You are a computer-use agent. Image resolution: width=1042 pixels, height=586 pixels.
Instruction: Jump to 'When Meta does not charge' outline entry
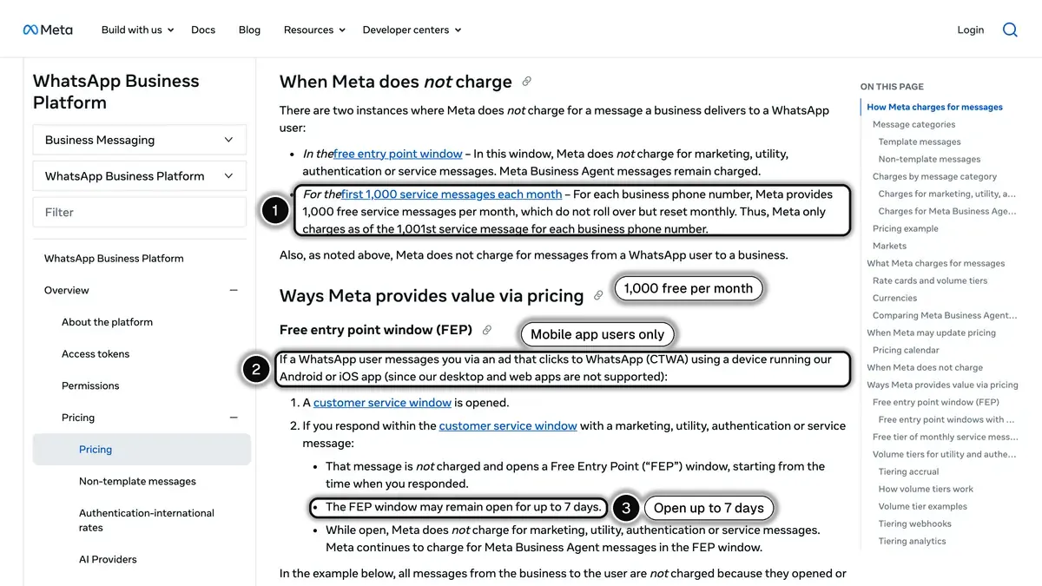click(x=925, y=367)
